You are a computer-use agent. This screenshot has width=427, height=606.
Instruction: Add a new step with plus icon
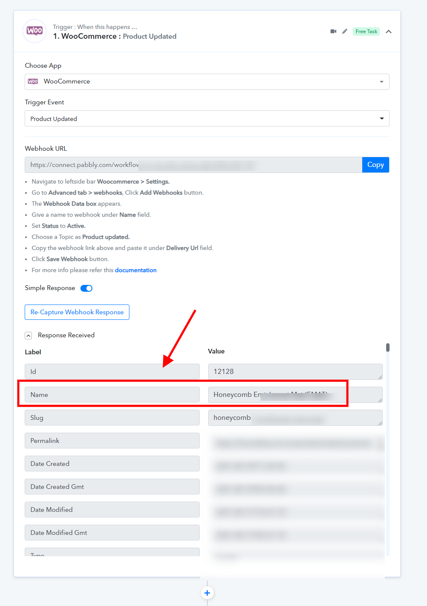[x=207, y=593]
